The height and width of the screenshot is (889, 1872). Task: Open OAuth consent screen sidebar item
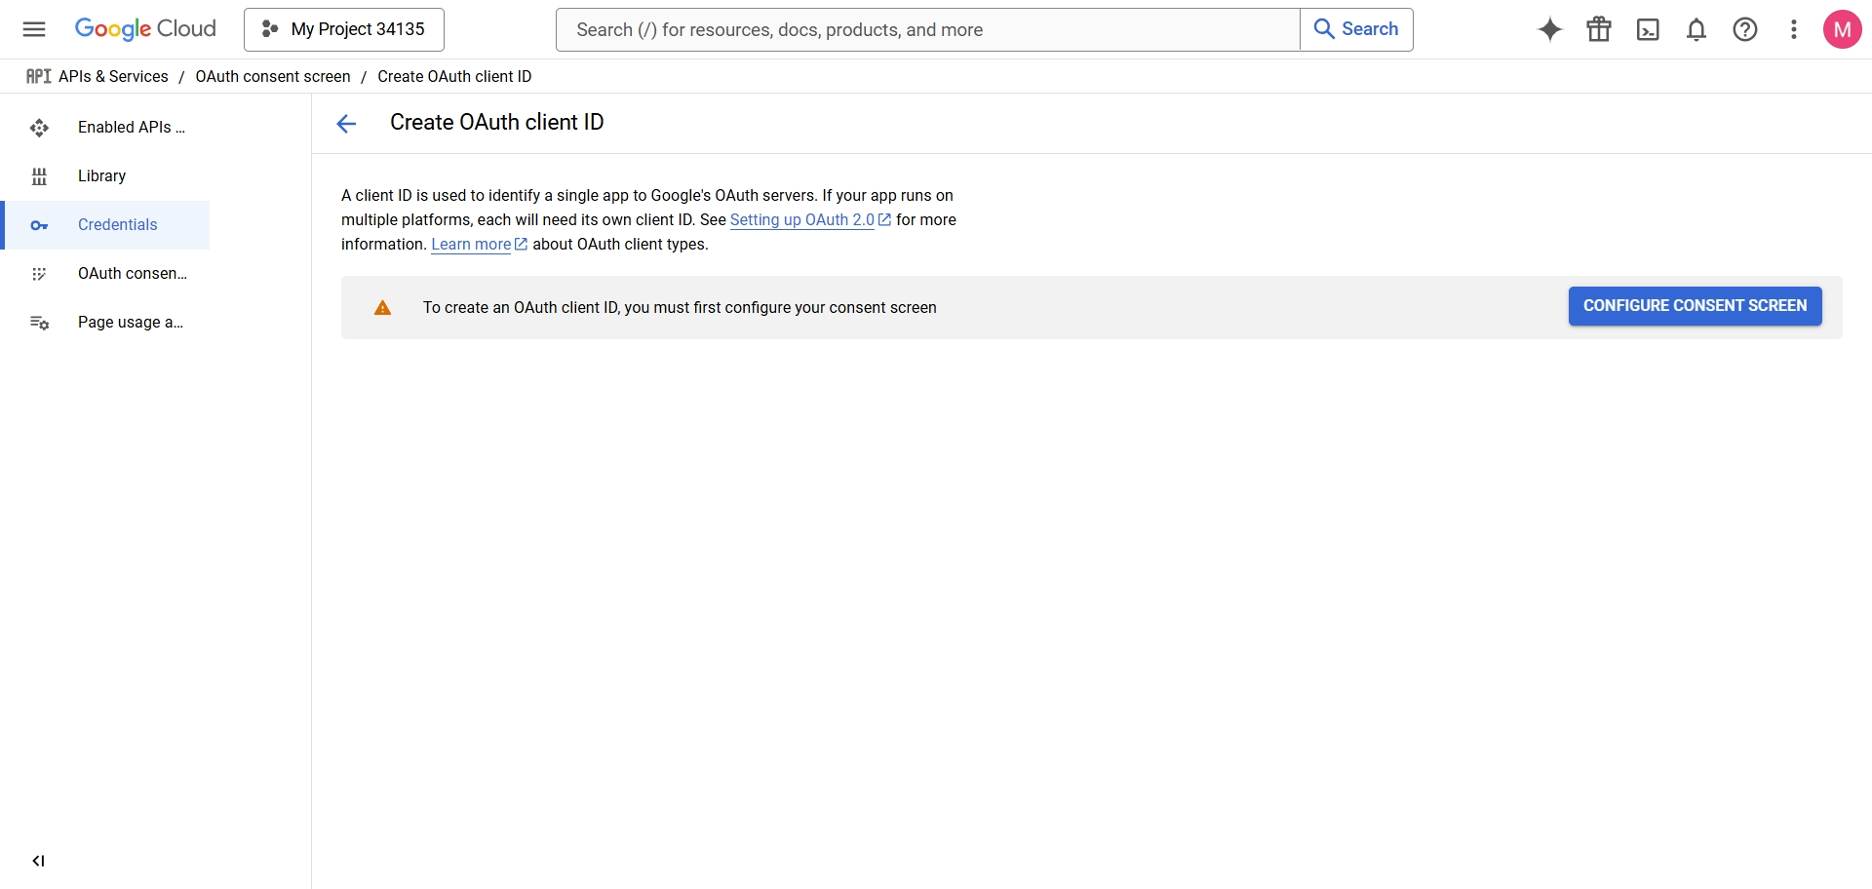pyautogui.click(x=132, y=274)
